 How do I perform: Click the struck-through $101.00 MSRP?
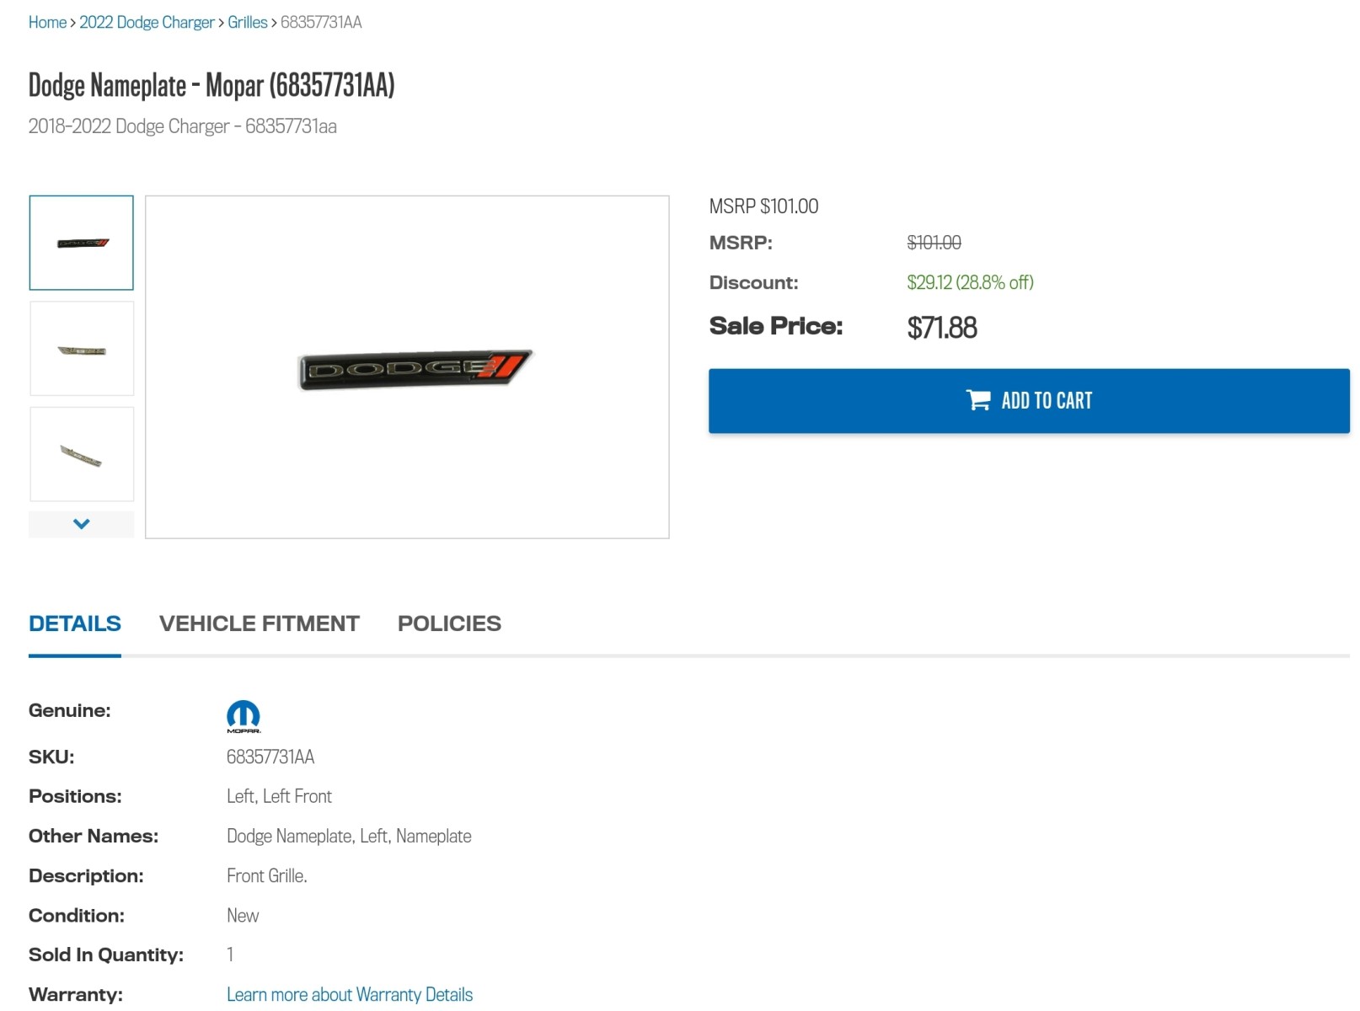[x=934, y=243]
